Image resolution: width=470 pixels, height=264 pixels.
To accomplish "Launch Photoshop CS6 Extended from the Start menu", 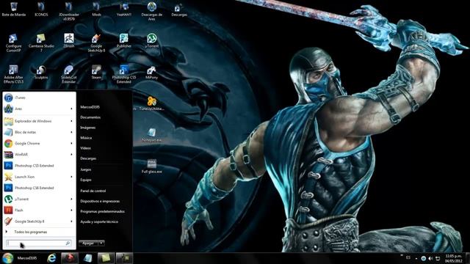I will coord(39,188).
